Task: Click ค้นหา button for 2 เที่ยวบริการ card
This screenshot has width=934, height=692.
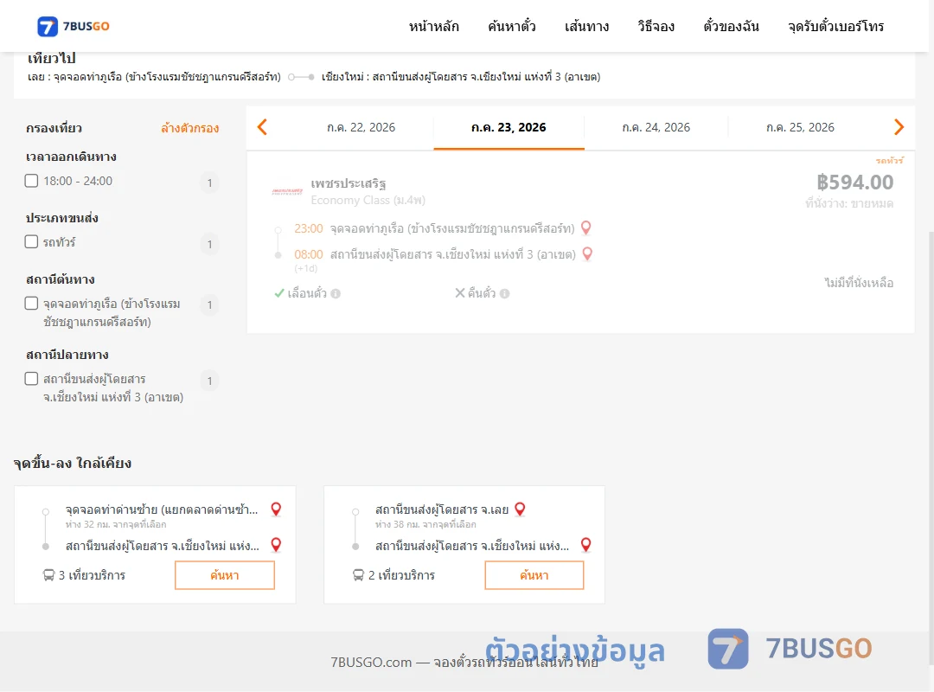Action: coord(534,575)
